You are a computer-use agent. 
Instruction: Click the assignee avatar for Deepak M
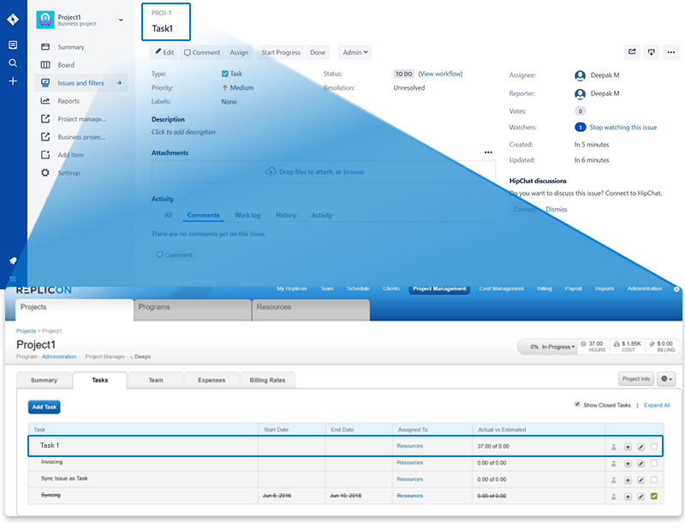(580, 75)
